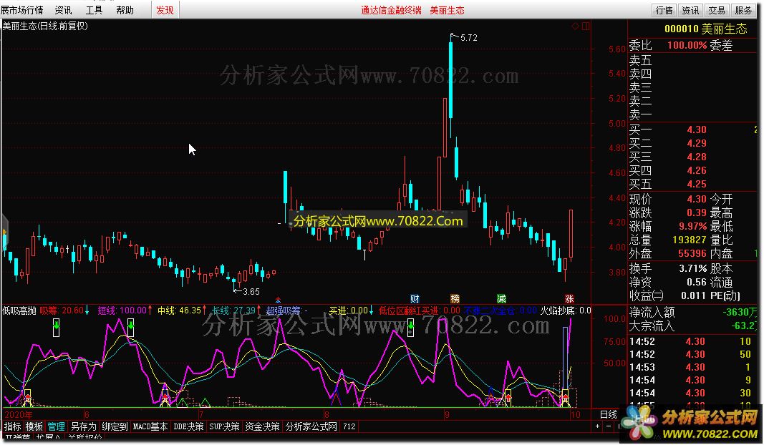Viewport: 764px width, 445px height.
Task: Click the 收益(二) 0.011 value
Action: pyautogui.click(x=692, y=295)
